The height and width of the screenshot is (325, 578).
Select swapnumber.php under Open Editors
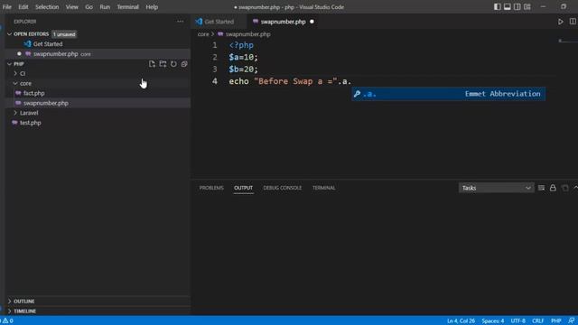click(55, 54)
